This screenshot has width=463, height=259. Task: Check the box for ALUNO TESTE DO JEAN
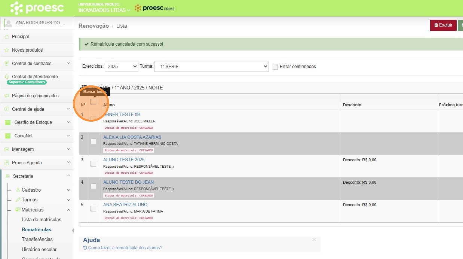click(x=93, y=186)
